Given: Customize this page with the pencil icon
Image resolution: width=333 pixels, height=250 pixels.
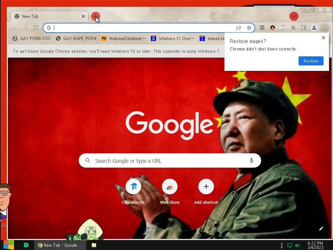Looking at the screenshot, I should 321,229.
